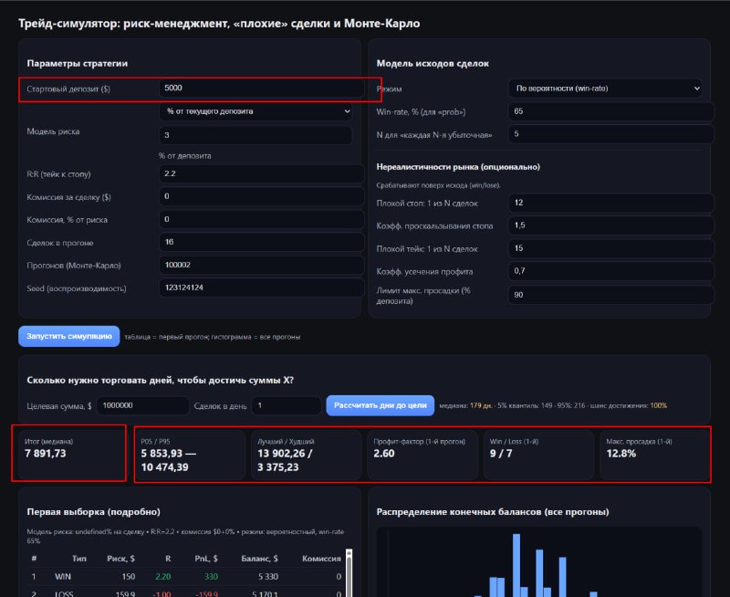Click the Win-rate percent input
730x597 pixels.
[x=611, y=111]
